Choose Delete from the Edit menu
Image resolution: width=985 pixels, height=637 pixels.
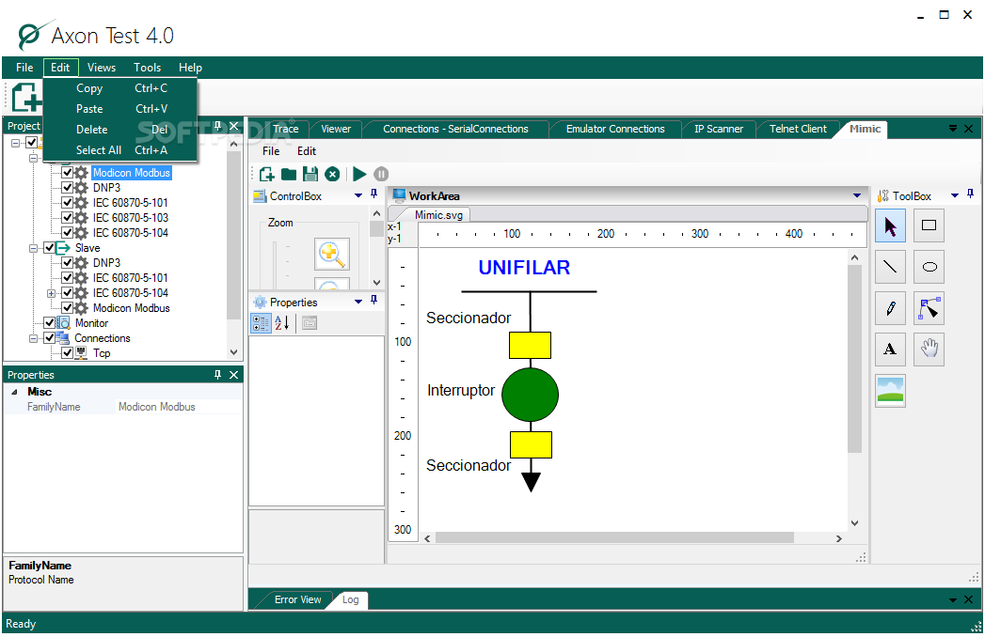121,130
